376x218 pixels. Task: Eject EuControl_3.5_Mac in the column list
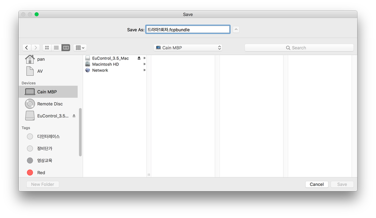[139, 58]
